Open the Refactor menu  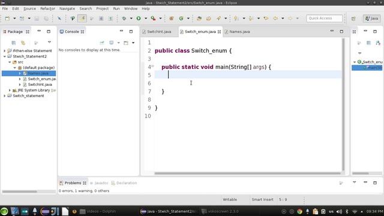[47, 8]
